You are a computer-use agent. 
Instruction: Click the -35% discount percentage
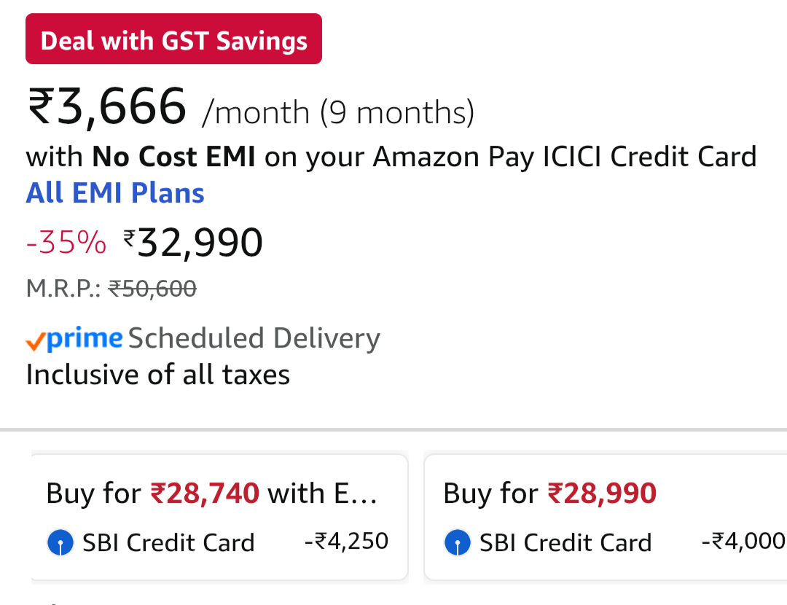(66, 243)
